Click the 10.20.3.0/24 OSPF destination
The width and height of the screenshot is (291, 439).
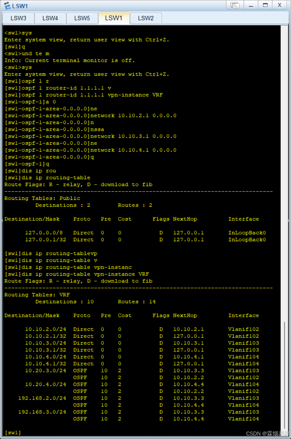[45, 370]
